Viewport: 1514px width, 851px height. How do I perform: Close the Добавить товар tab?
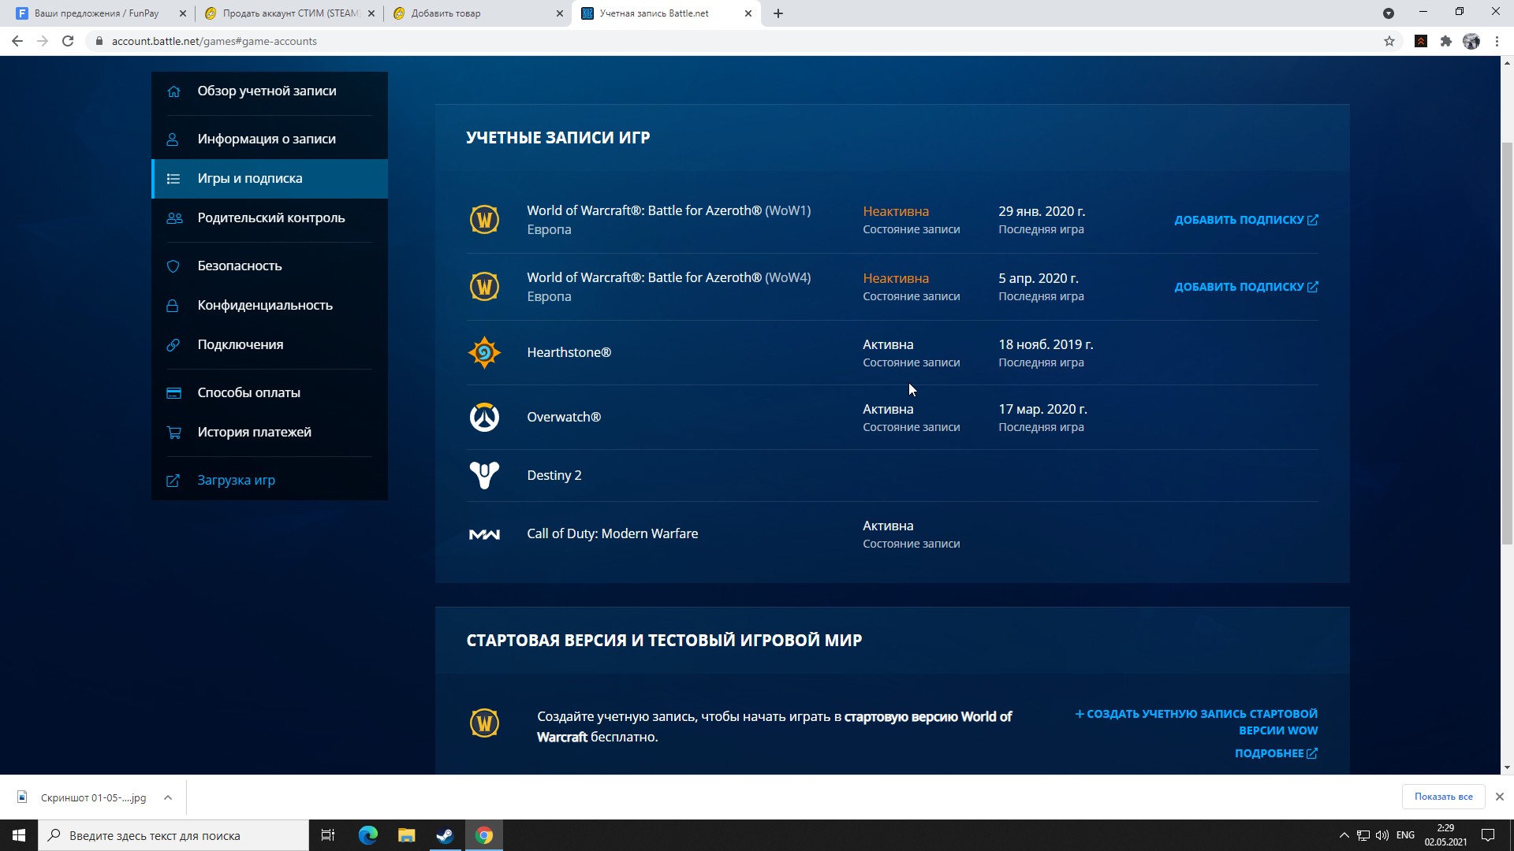[x=560, y=13]
